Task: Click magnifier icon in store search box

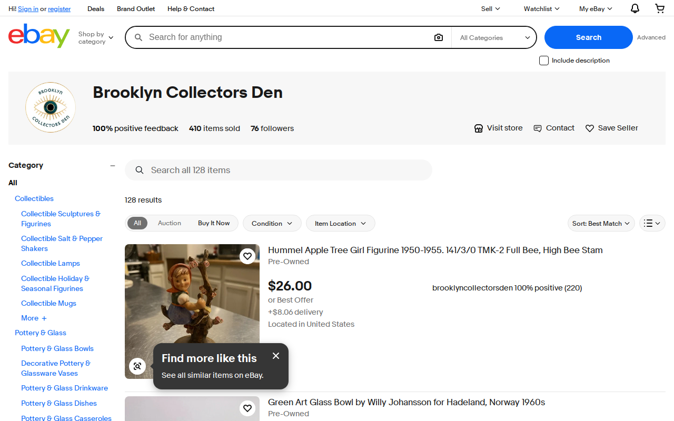Action: point(140,170)
